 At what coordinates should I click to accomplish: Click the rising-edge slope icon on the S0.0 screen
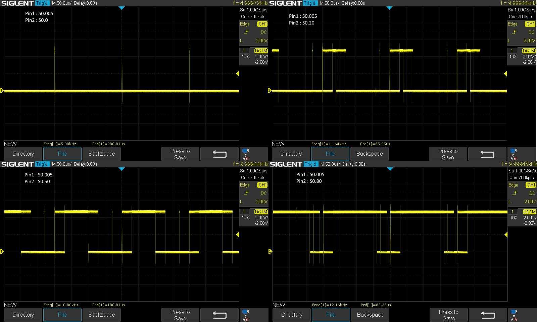247,32
